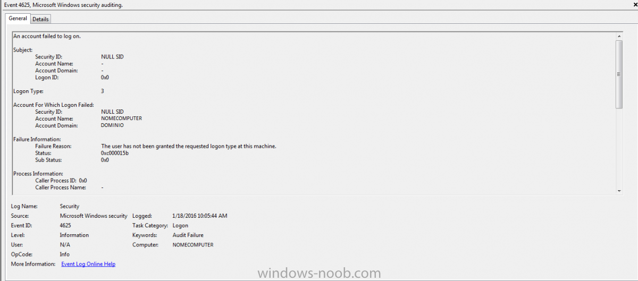This screenshot has width=638, height=281.
Task: Click the Logon Type value 3
Action: [x=103, y=91]
